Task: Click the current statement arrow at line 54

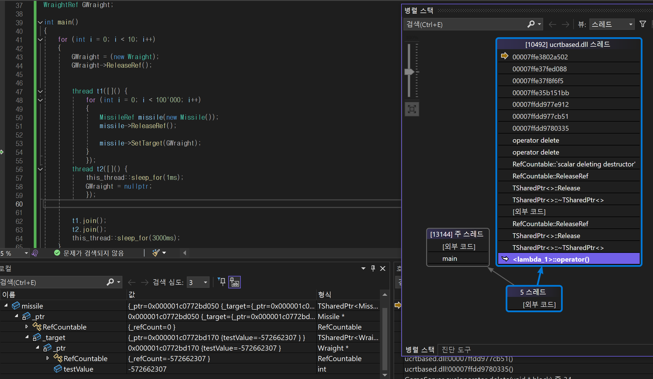Action: 2,152
